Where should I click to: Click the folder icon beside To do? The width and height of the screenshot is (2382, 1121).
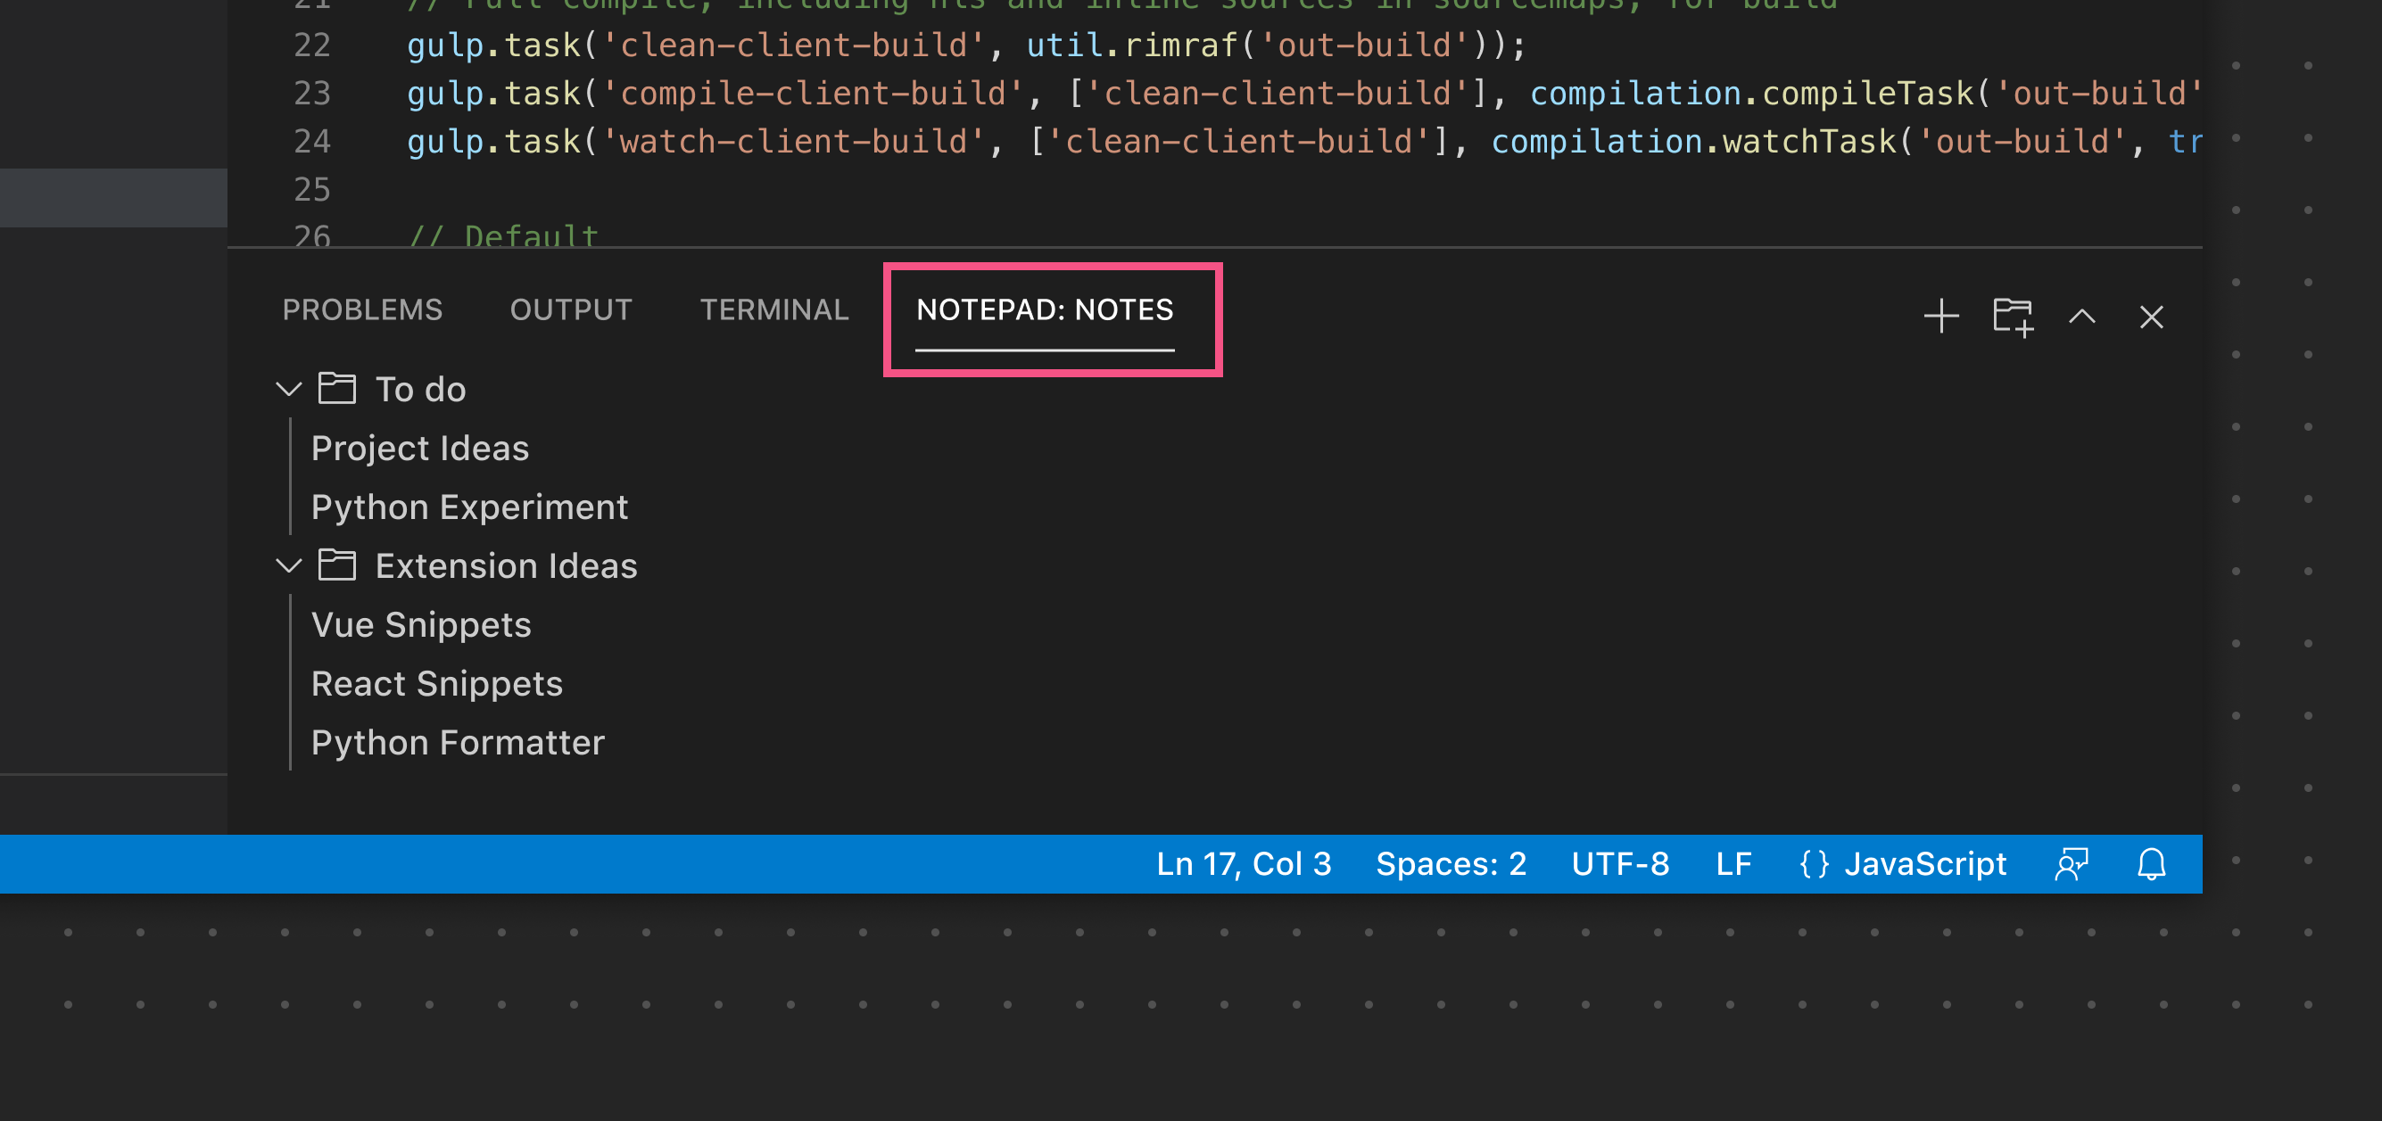click(x=336, y=388)
